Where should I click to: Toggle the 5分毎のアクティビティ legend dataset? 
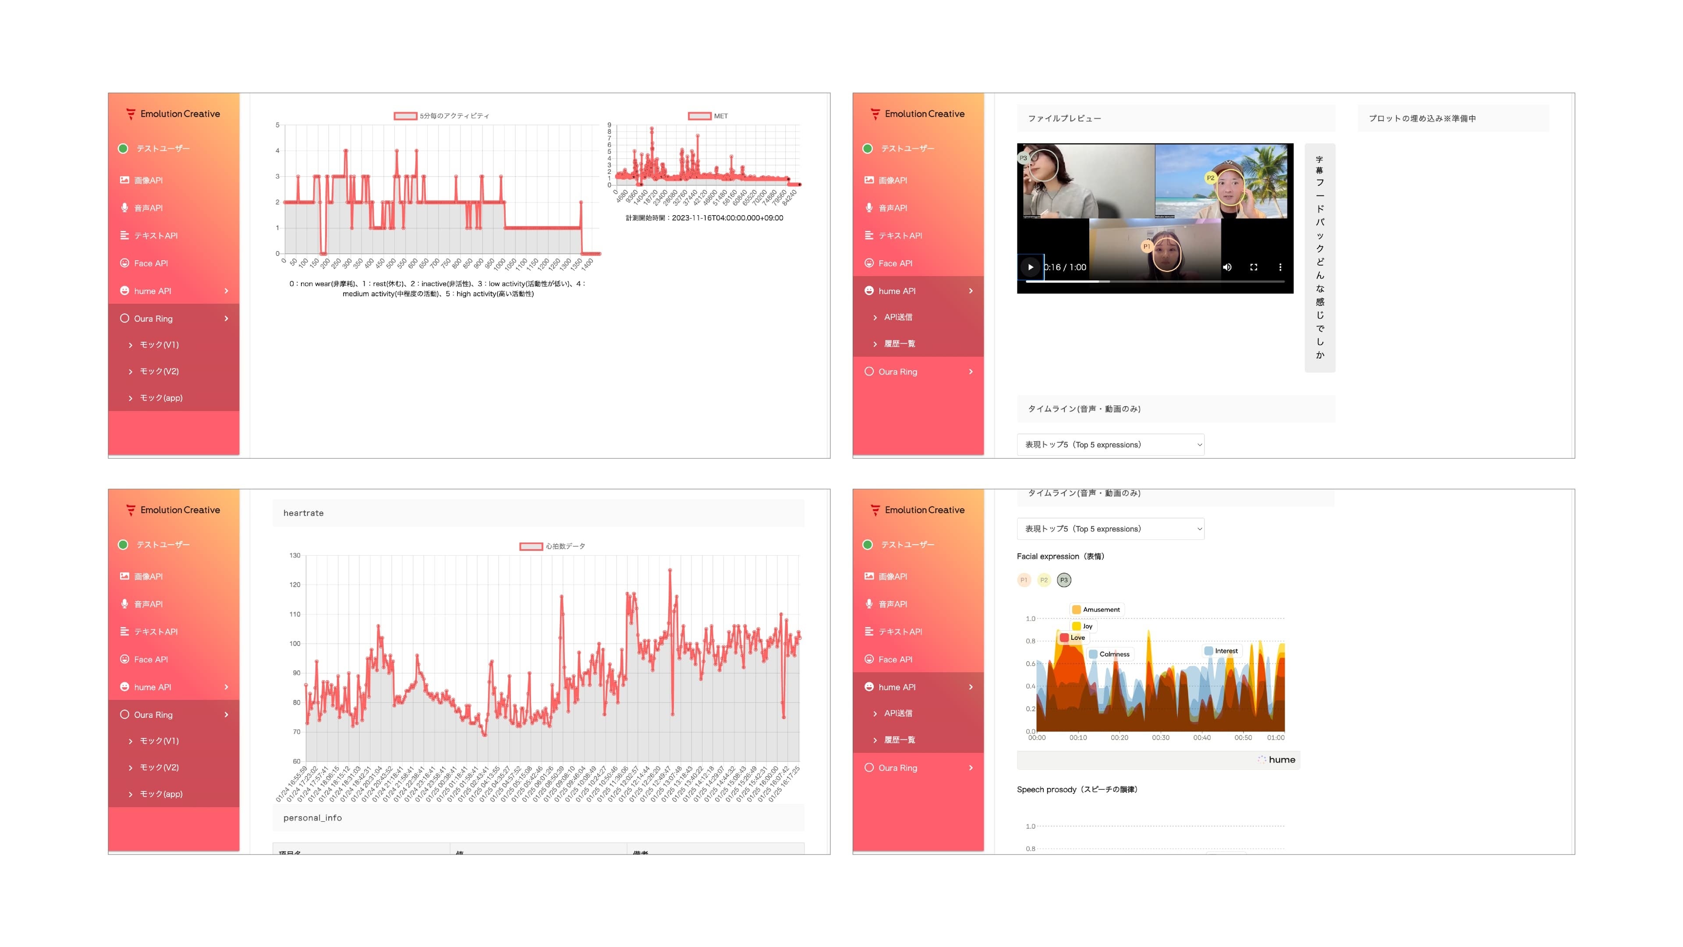(441, 116)
